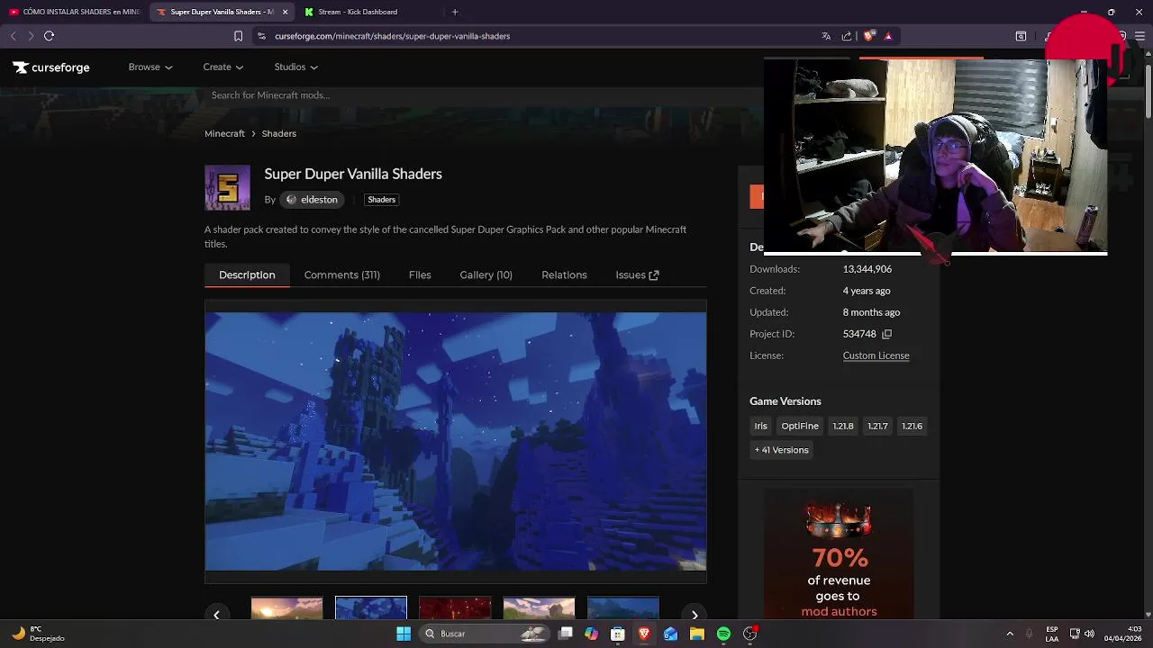Expand the Studios menu
The height and width of the screenshot is (648, 1153).
click(x=296, y=67)
